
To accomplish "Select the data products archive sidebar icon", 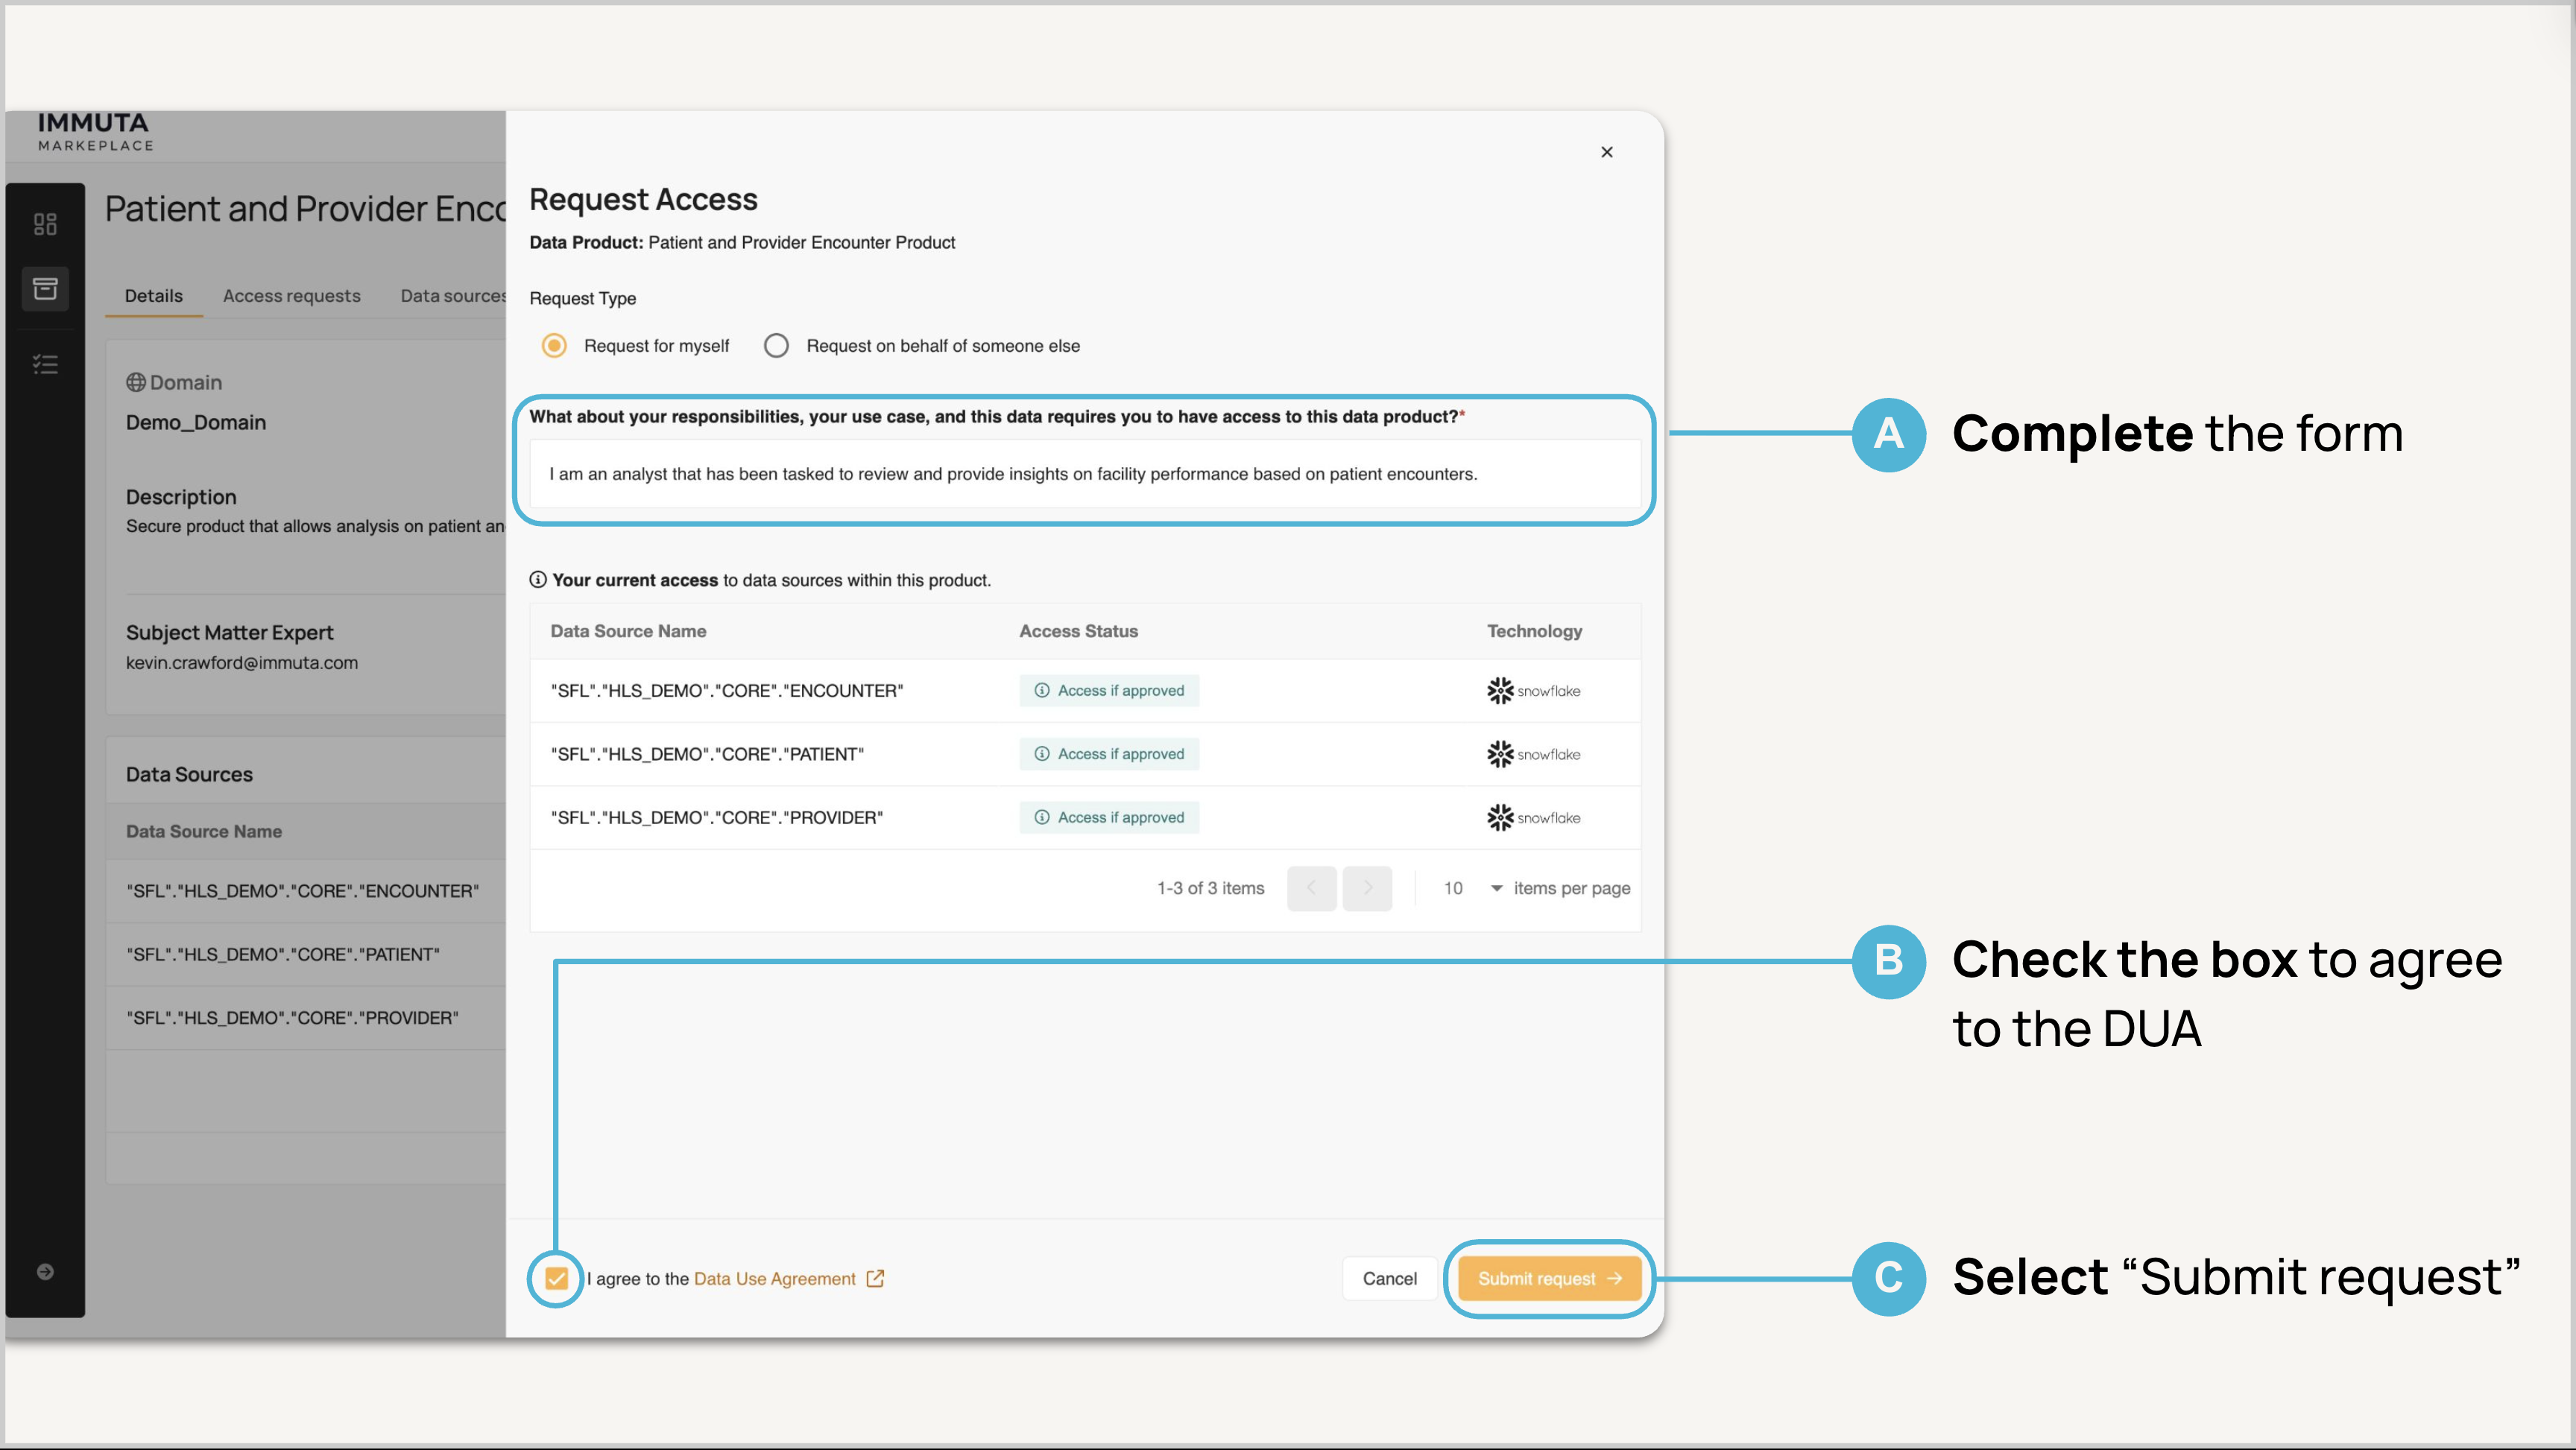I will [x=45, y=289].
